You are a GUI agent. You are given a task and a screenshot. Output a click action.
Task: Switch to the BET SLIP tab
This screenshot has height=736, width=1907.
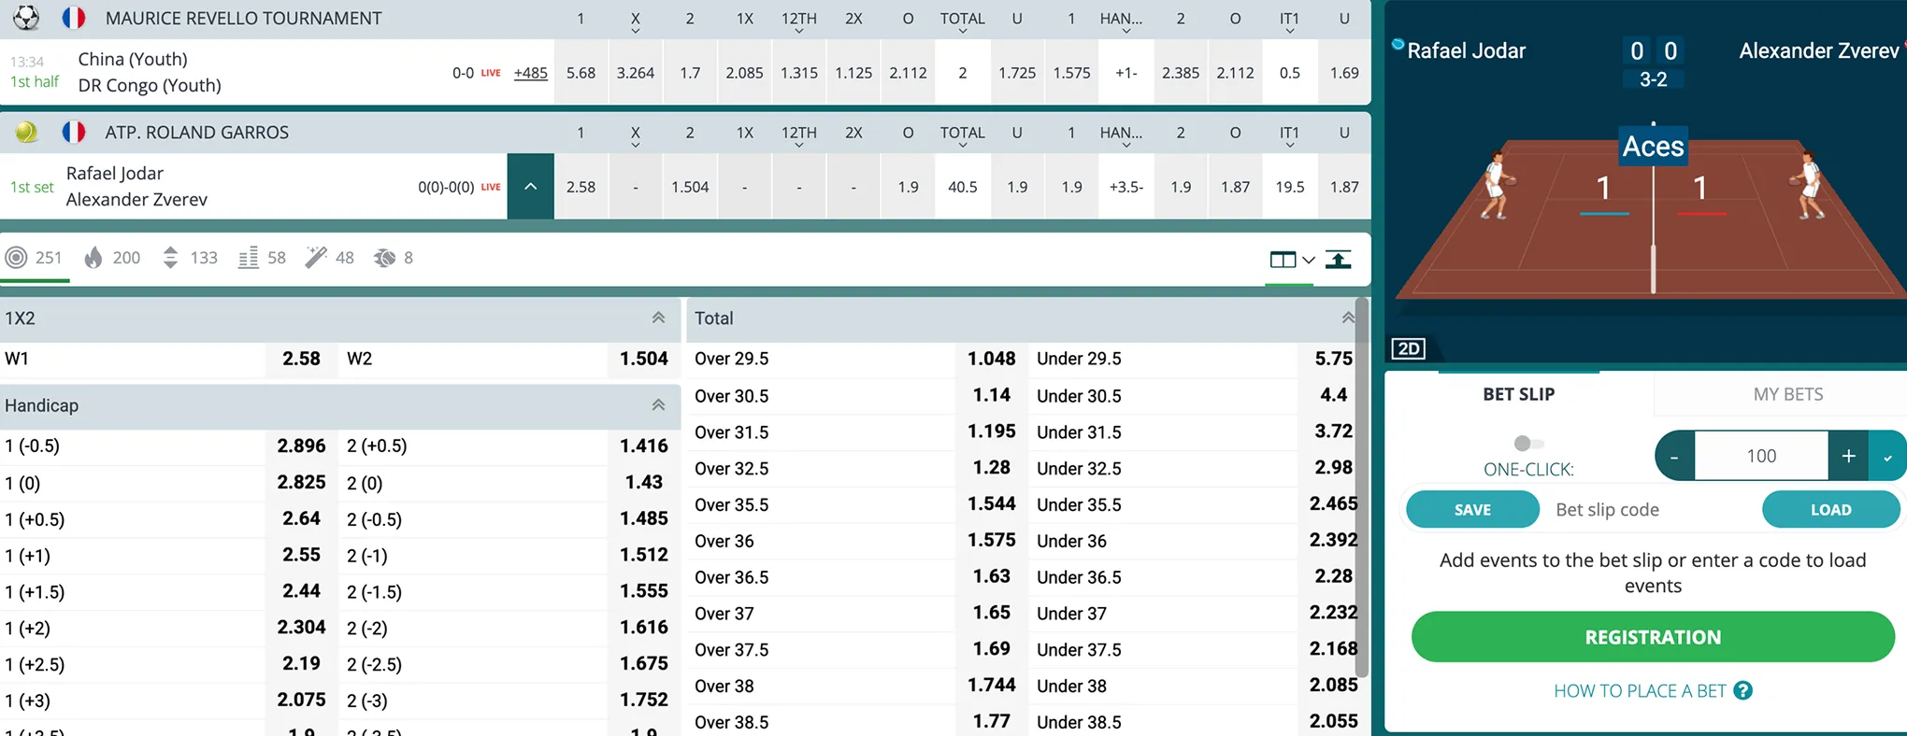[1518, 394]
